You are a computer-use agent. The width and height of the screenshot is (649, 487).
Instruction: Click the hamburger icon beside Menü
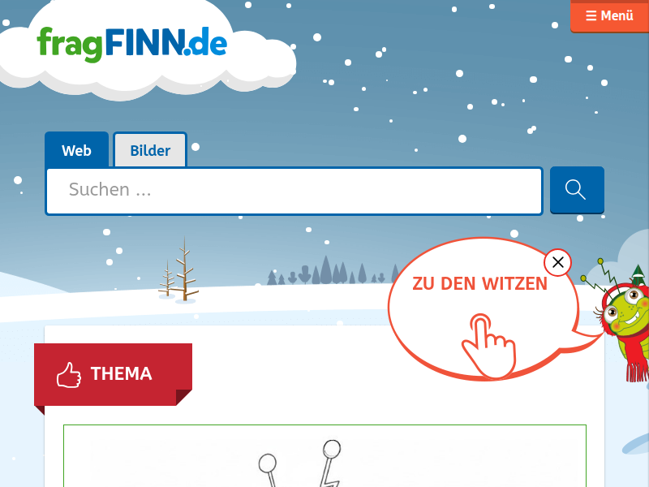pos(591,15)
